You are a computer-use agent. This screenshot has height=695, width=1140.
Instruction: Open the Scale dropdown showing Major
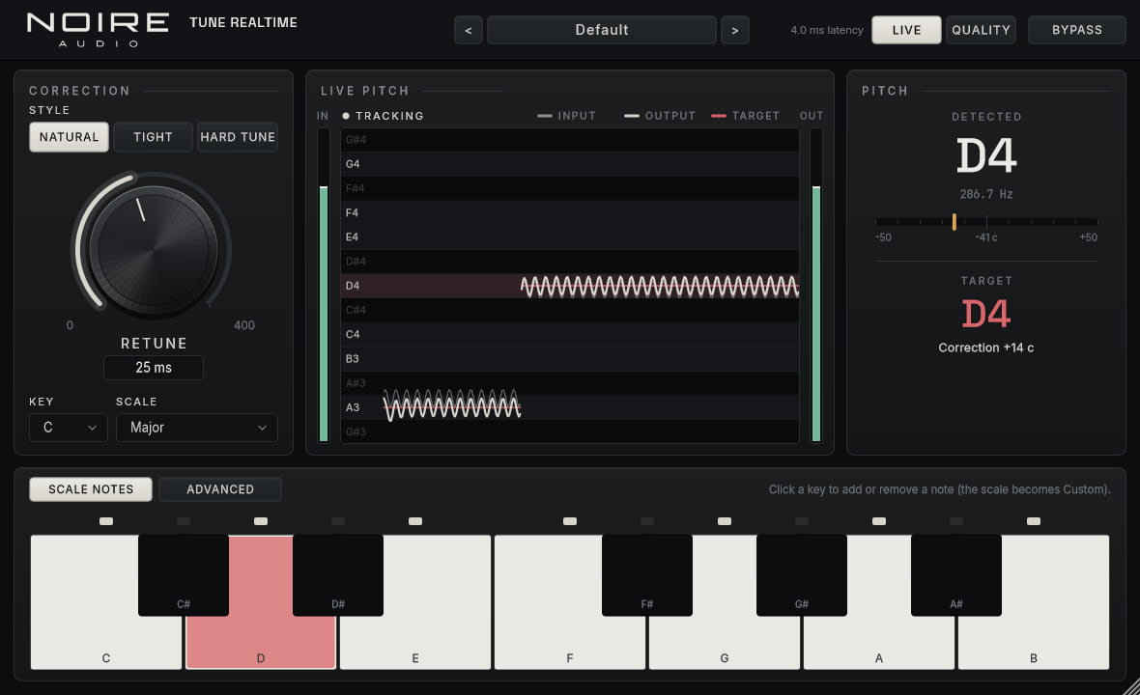click(x=197, y=428)
